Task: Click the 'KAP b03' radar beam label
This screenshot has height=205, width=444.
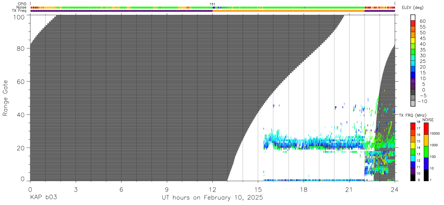Action: (x=43, y=198)
